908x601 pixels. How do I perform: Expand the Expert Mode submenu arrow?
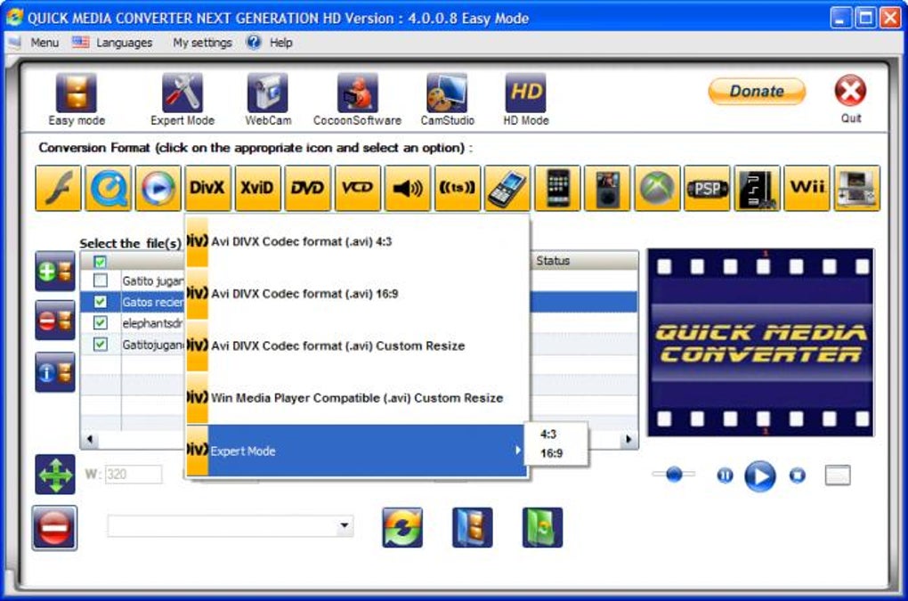pyautogui.click(x=518, y=450)
